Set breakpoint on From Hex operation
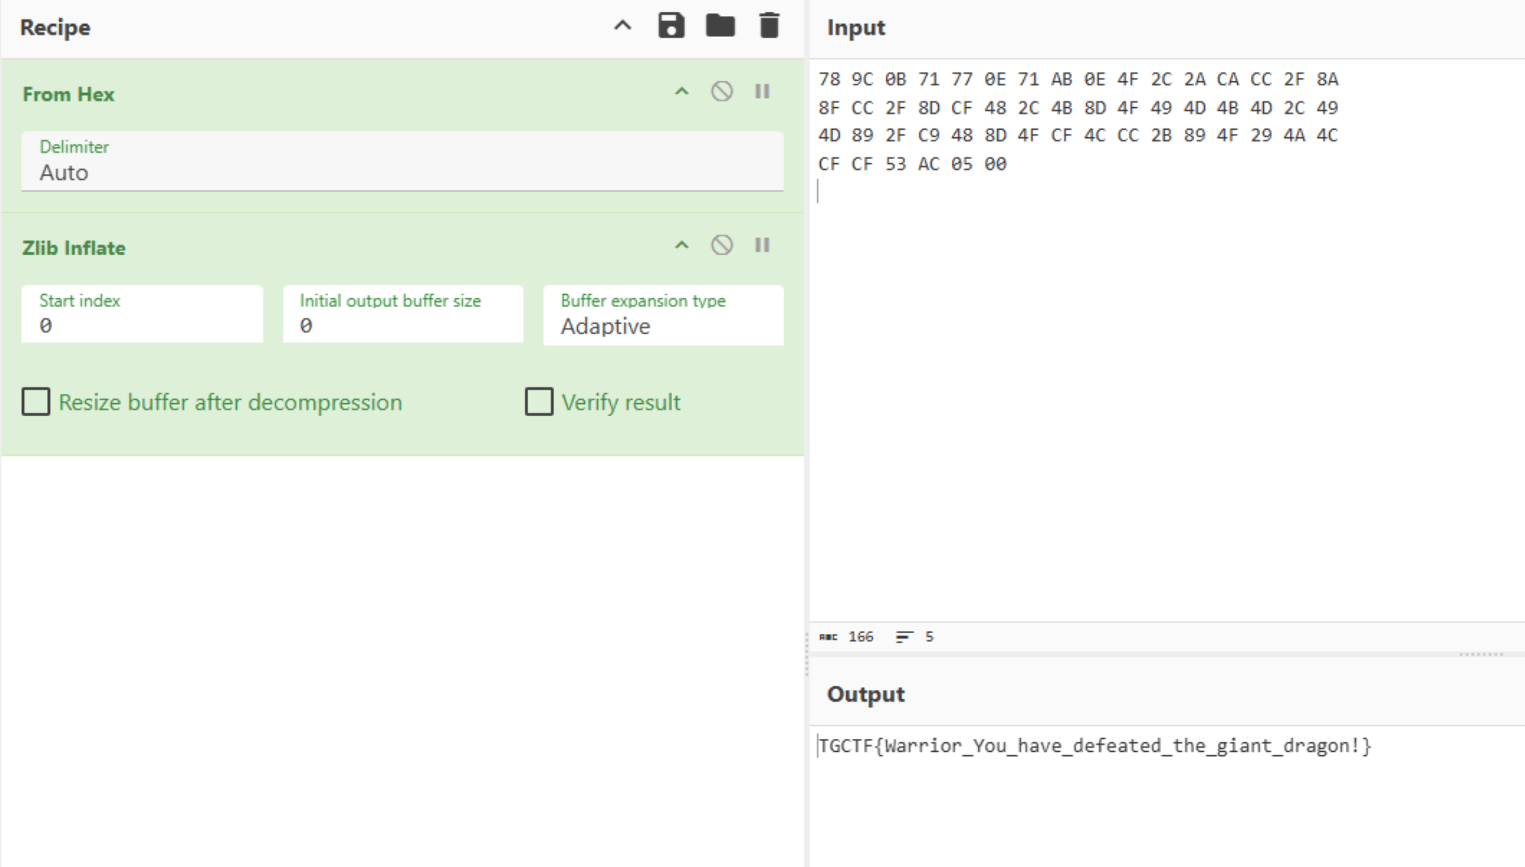Viewport: 1525px width, 867px height. [x=762, y=92]
